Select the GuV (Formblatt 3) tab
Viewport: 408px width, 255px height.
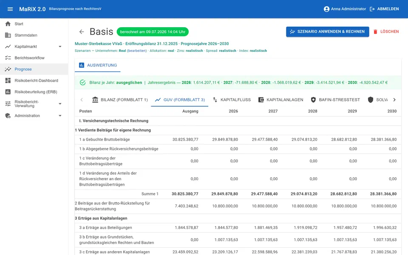pos(179,99)
